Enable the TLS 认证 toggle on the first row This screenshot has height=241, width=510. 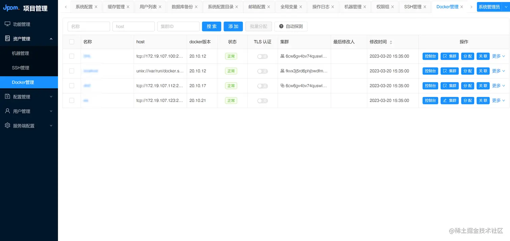262,56
